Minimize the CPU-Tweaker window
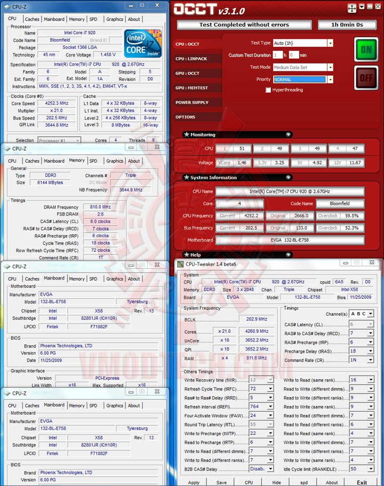Screen dimensions: 384x486 (x=346, y=262)
